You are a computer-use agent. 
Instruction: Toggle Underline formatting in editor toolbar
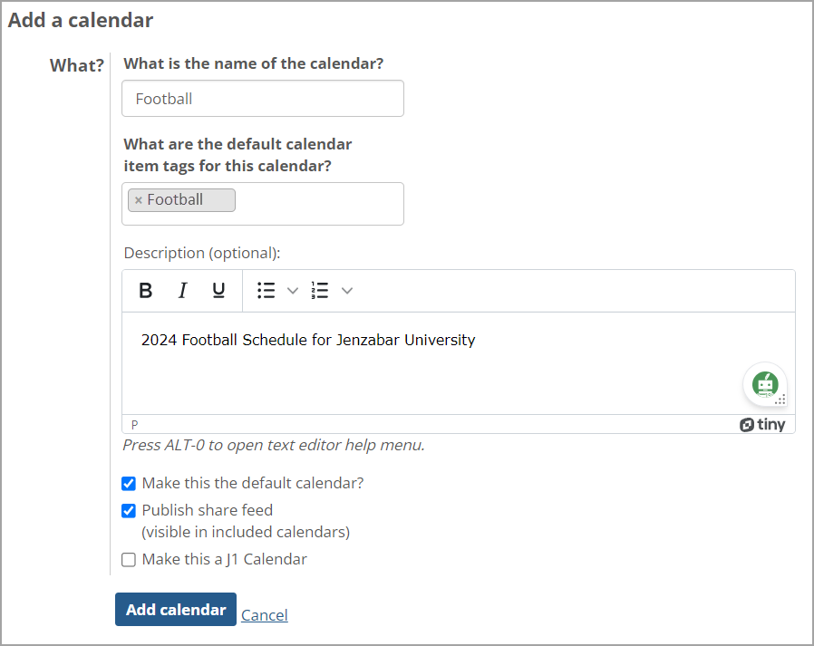[x=218, y=291]
